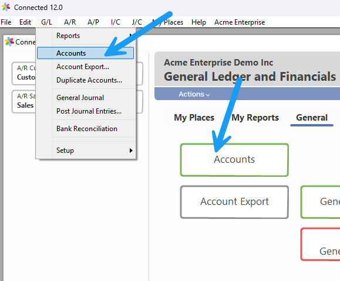
Task: Open the My Places menu
Action: pos(167,22)
